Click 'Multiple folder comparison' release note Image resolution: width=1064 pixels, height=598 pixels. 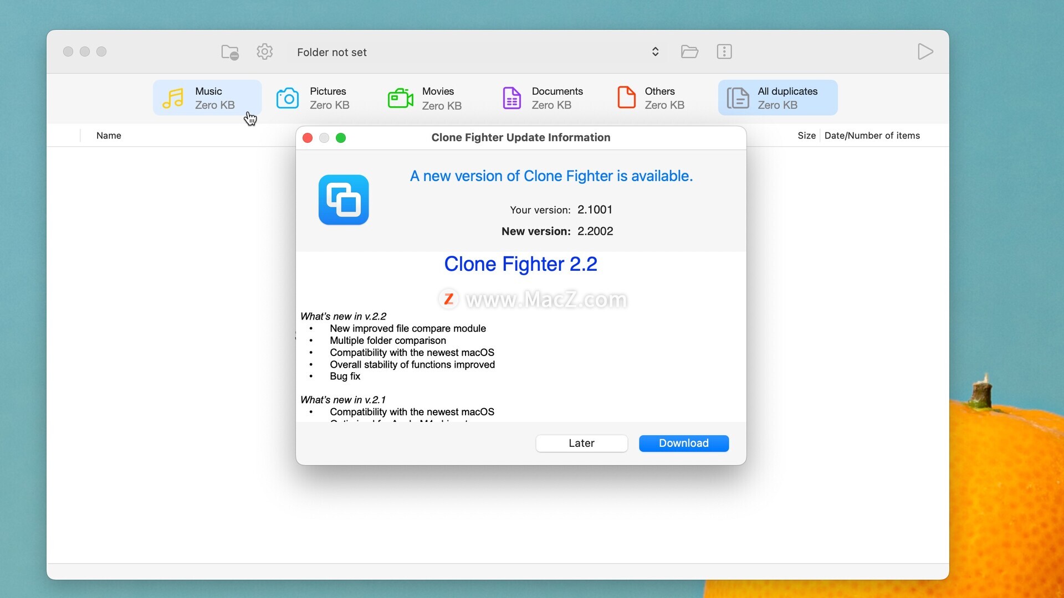pyautogui.click(x=388, y=341)
